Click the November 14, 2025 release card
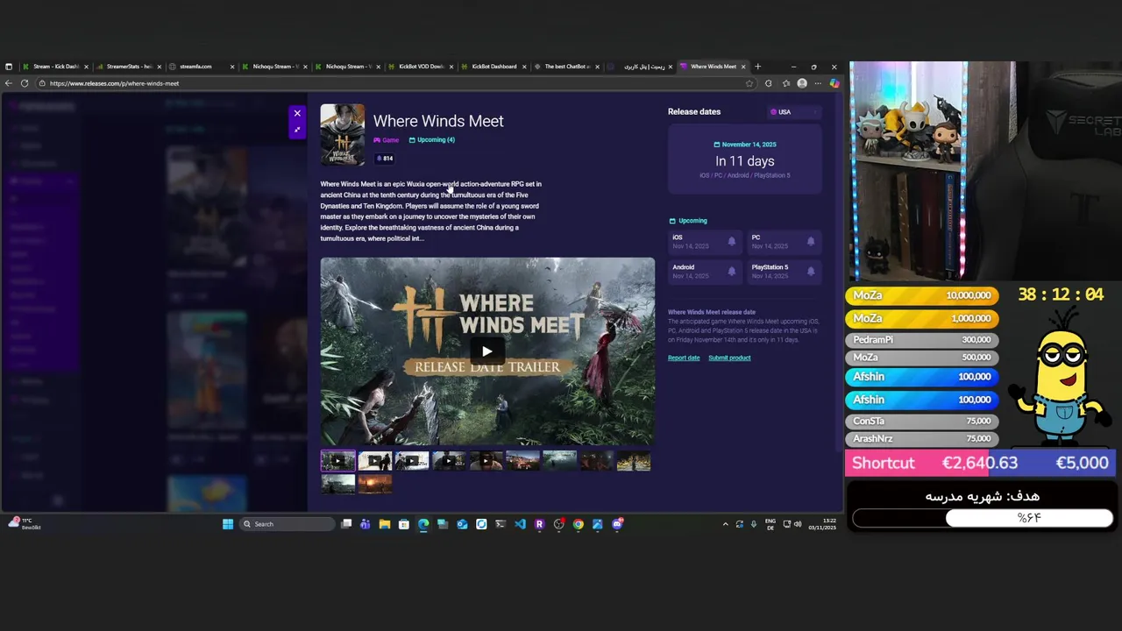The image size is (1122, 631). click(744, 160)
